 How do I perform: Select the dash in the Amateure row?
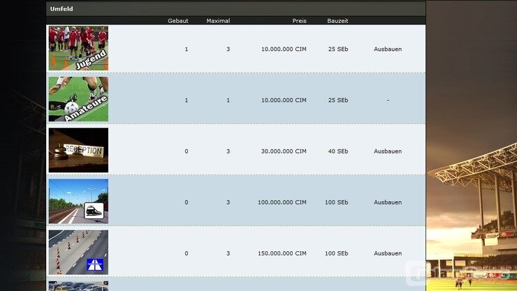click(388, 100)
